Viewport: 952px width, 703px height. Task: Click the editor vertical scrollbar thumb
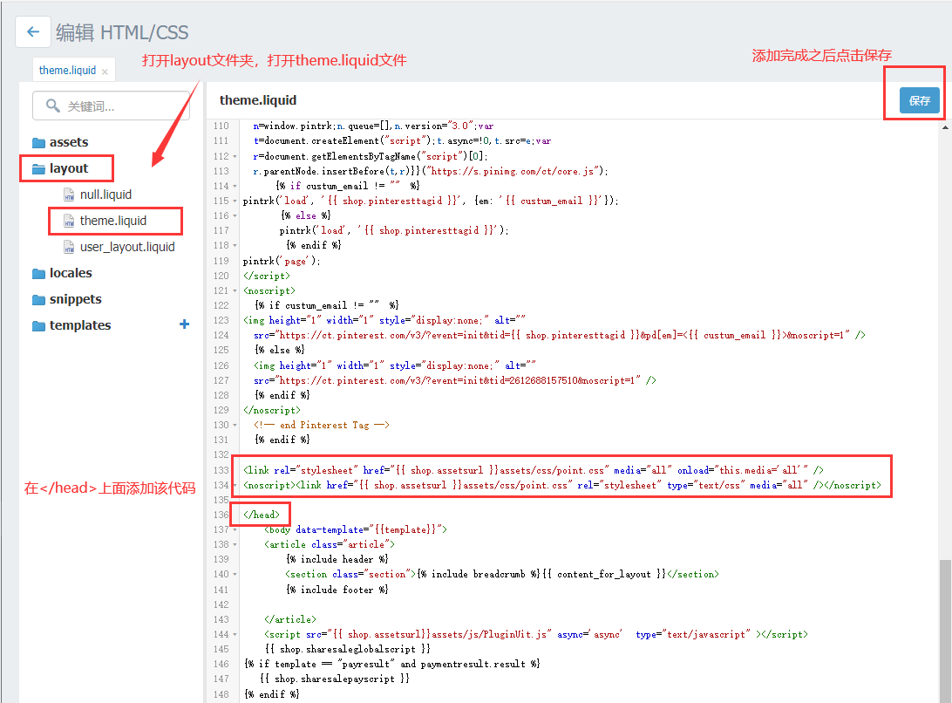pos(945,631)
